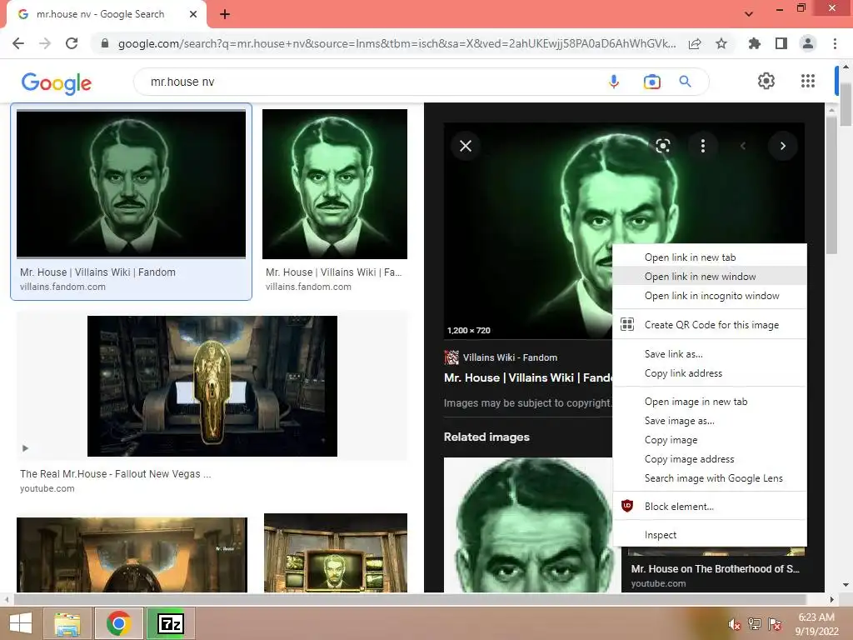
Task: Select Copy link address
Action: pos(710,372)
